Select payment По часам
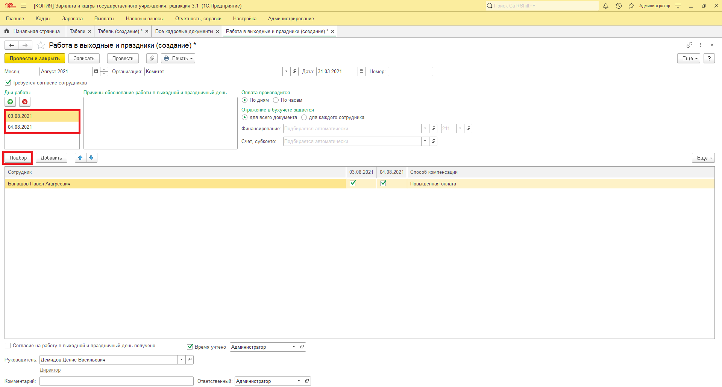 [x=276, y=100]
